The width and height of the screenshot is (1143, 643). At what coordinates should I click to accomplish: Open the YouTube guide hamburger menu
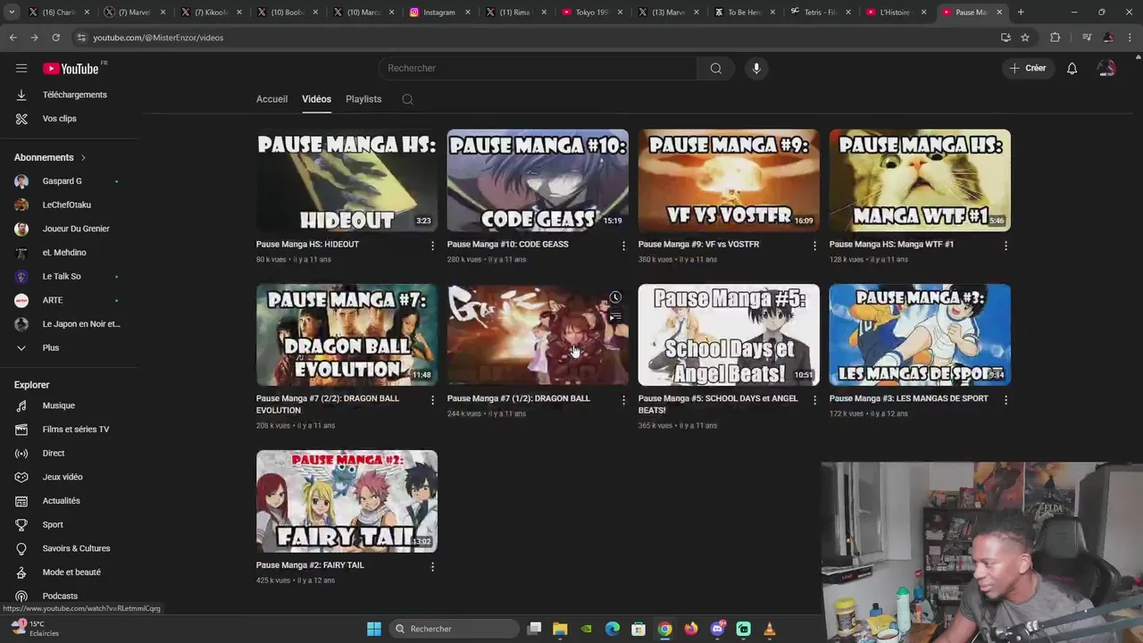tap(21, 68)
